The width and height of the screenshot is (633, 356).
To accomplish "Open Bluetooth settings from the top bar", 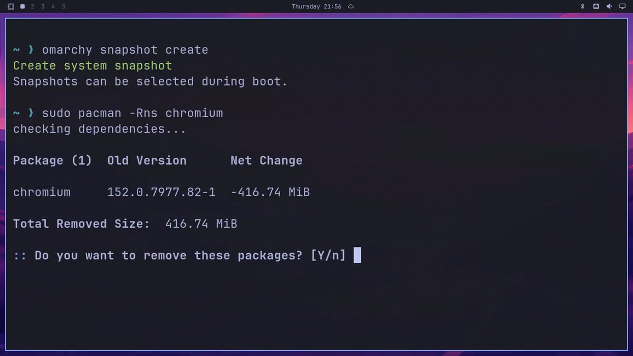I will (582, 6).
